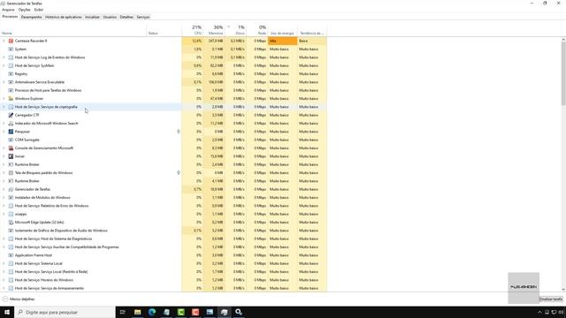
Task: Click the COM Surrogate process icon
Action: click(11, 140)
